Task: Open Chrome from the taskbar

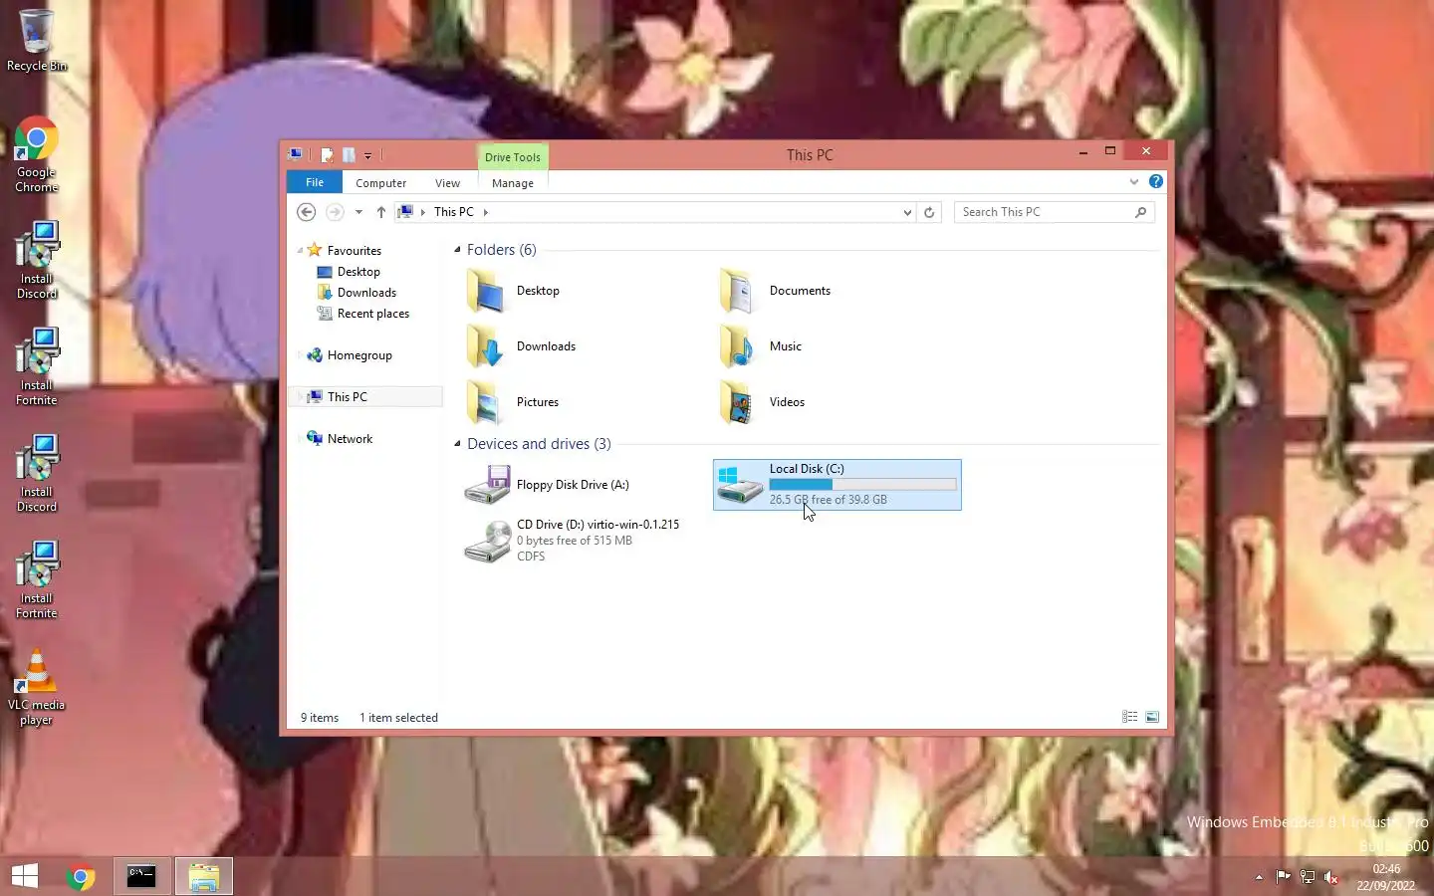Action: coord(81,876)
